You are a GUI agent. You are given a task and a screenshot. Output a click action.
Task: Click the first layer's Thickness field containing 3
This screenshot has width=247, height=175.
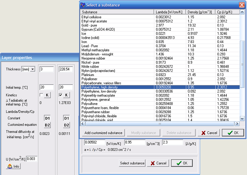click(47, 69)
